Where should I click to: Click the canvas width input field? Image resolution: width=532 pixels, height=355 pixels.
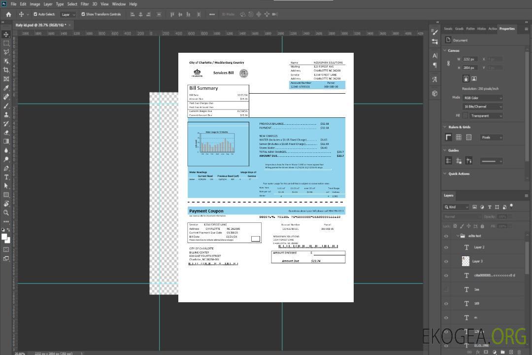tap(469, 59)
